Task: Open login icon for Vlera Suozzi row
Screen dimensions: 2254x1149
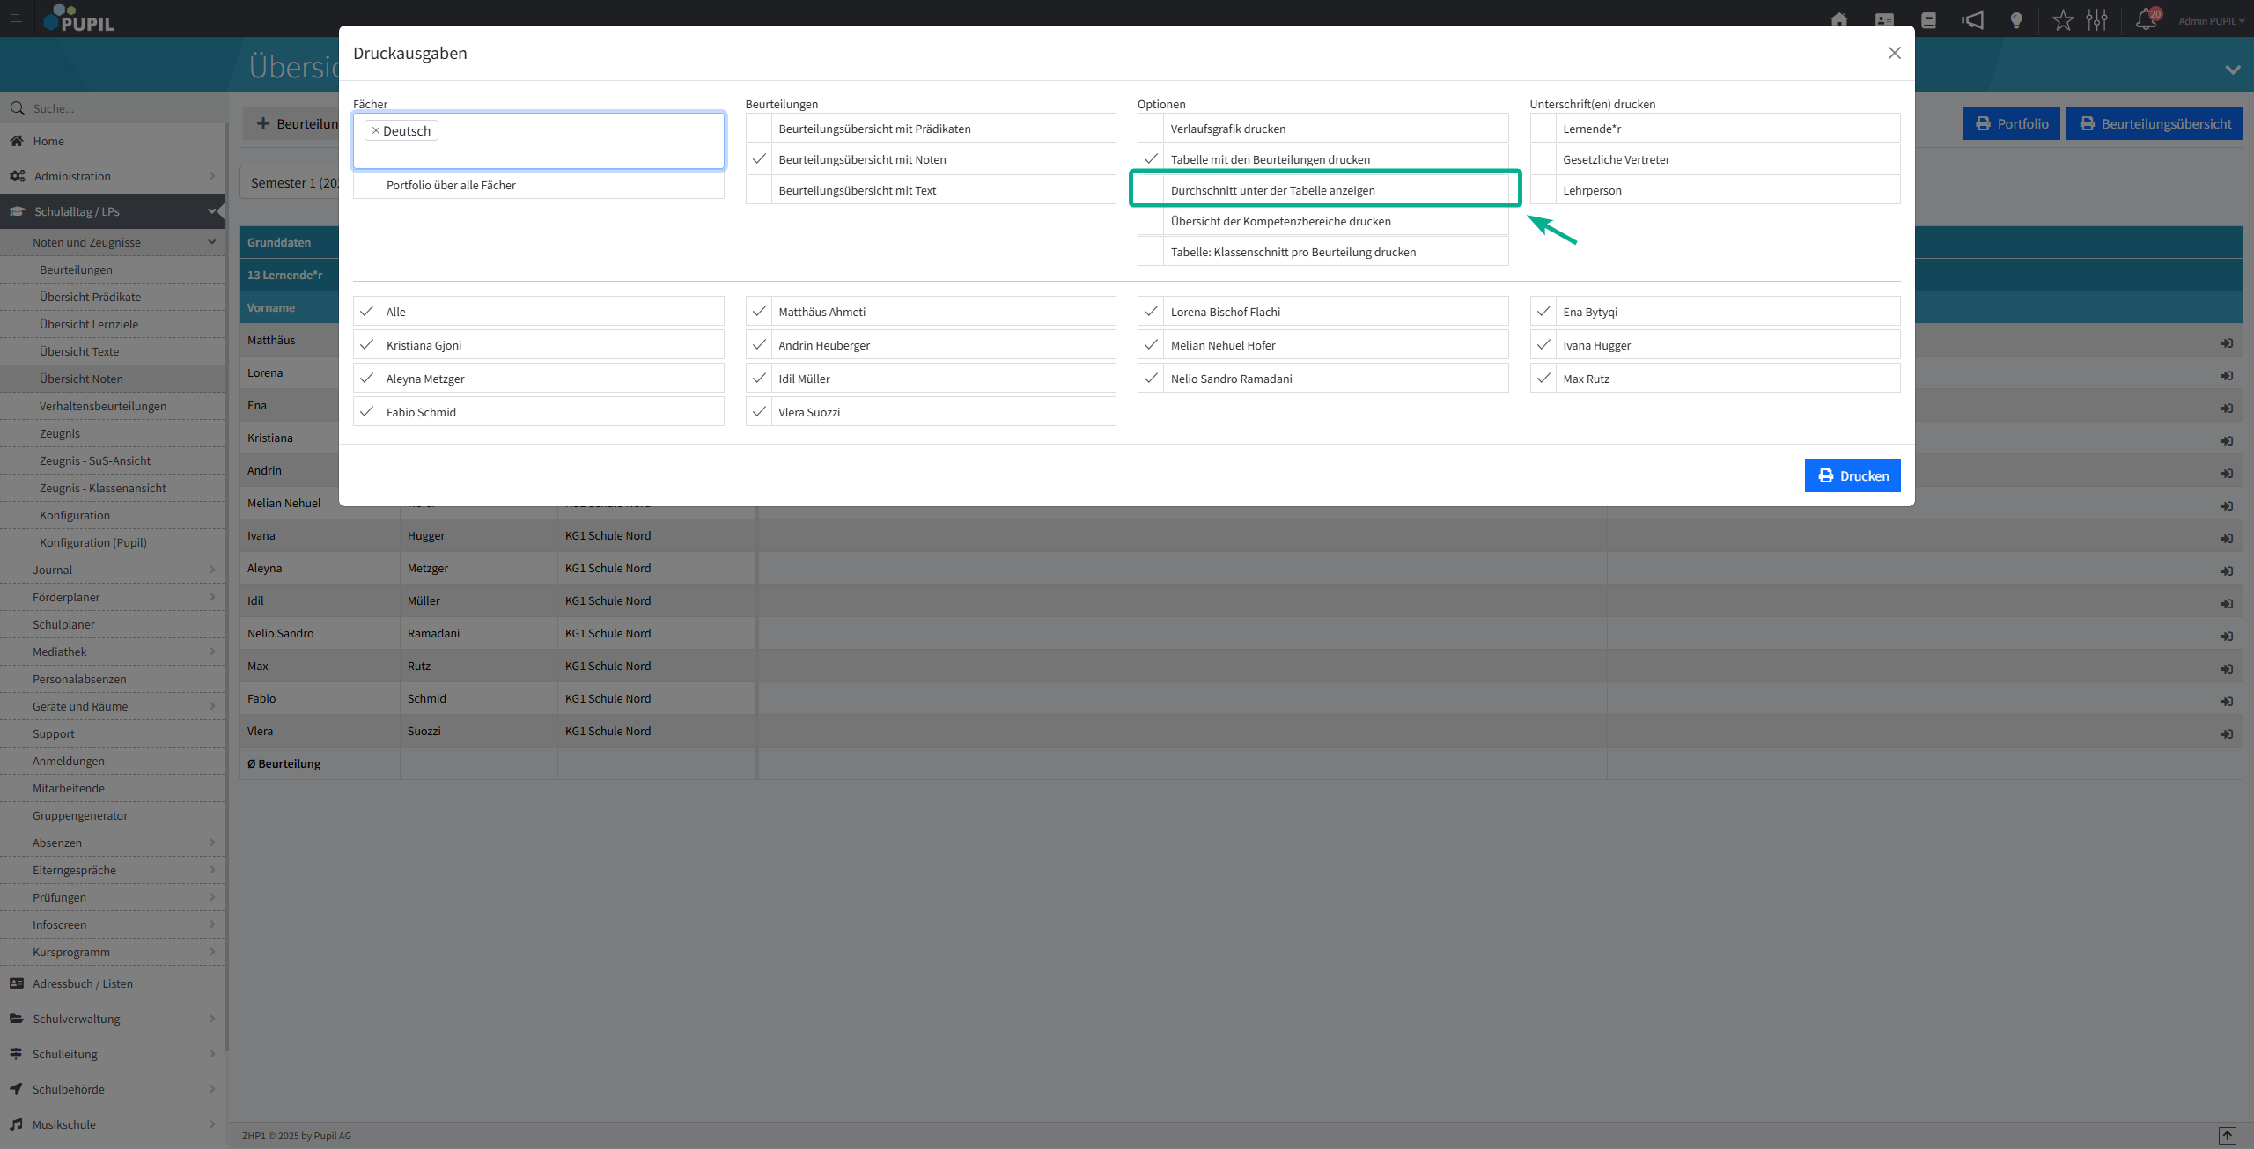Action: point(2226,733)
